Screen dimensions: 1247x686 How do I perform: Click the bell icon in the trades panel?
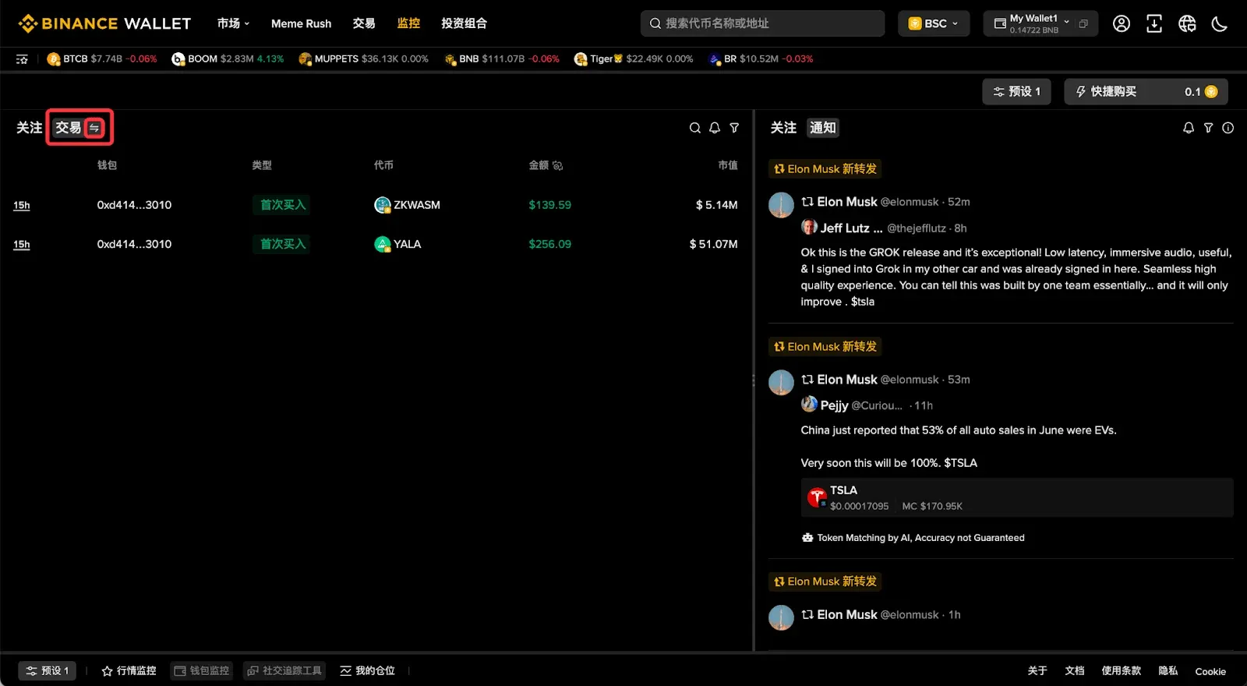point(715,128)
